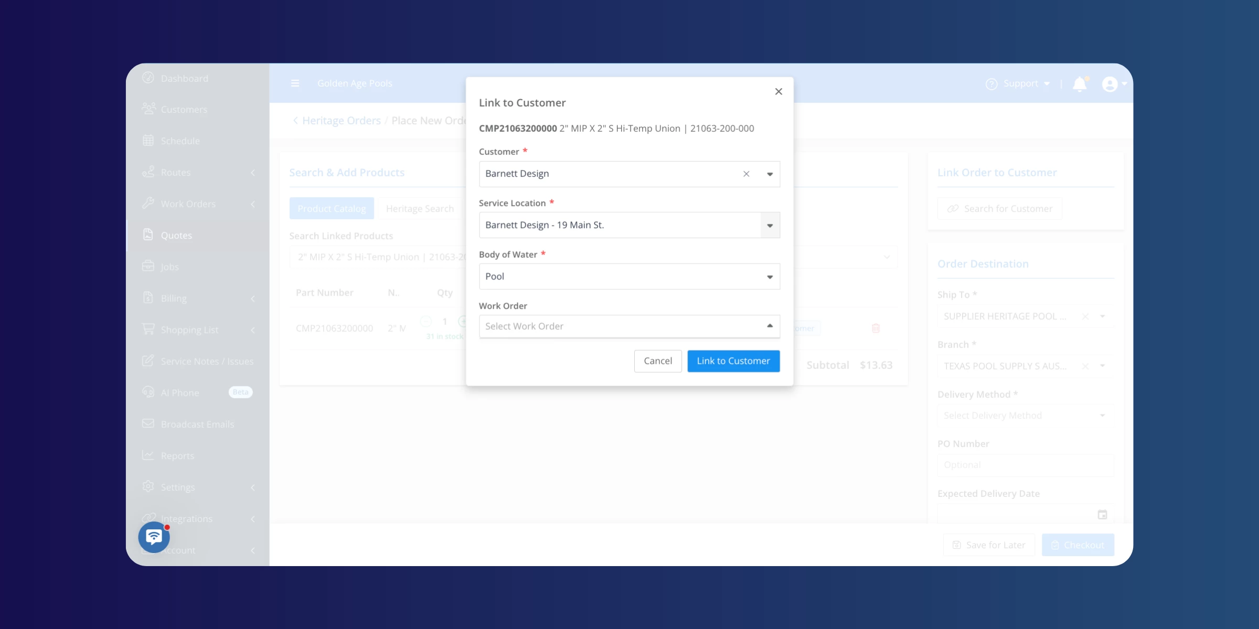Clear the Branch selection
Image resolution: width=1259 pixels, height=629 pixels.
[x=1085, y=366]
